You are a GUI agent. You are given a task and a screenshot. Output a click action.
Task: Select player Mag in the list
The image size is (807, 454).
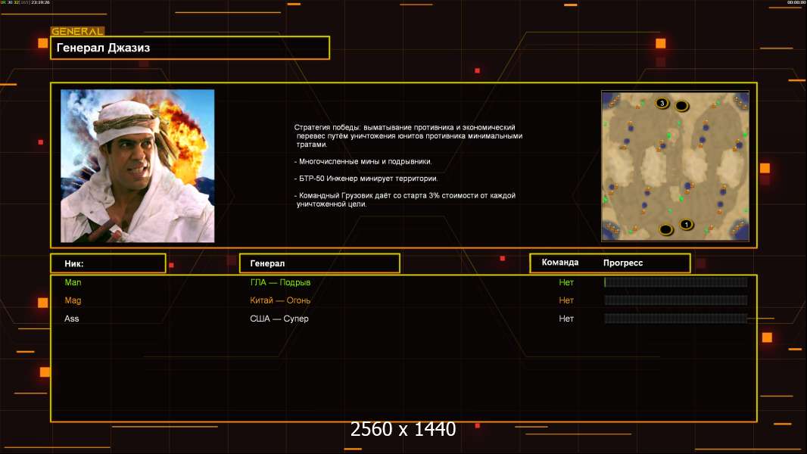73,300
